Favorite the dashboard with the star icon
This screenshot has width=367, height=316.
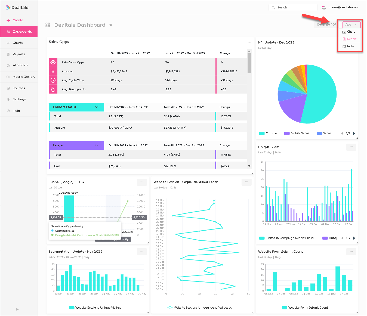tap(111, 25)
